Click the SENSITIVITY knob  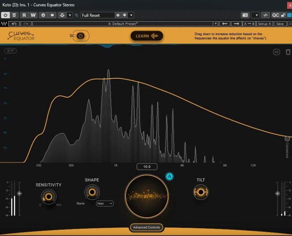point(49,196)
